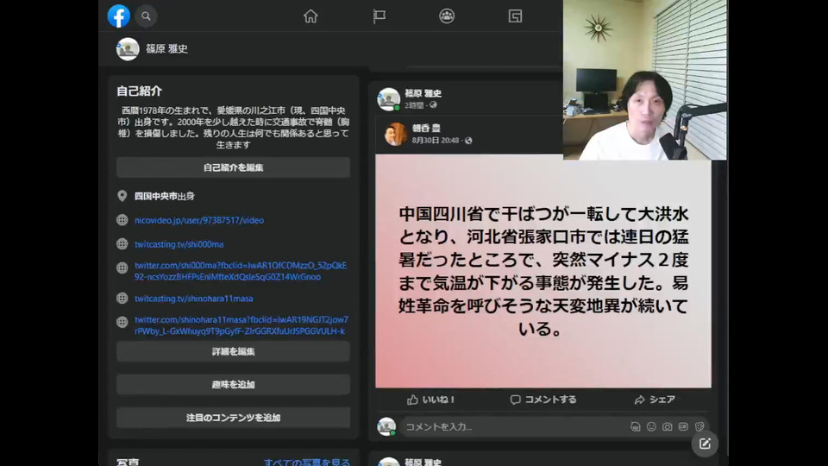Image resolution: width=828 pixels, height=466 pixels.
Task: Click いいね！ like button
Action: click(x=431, y=400)
